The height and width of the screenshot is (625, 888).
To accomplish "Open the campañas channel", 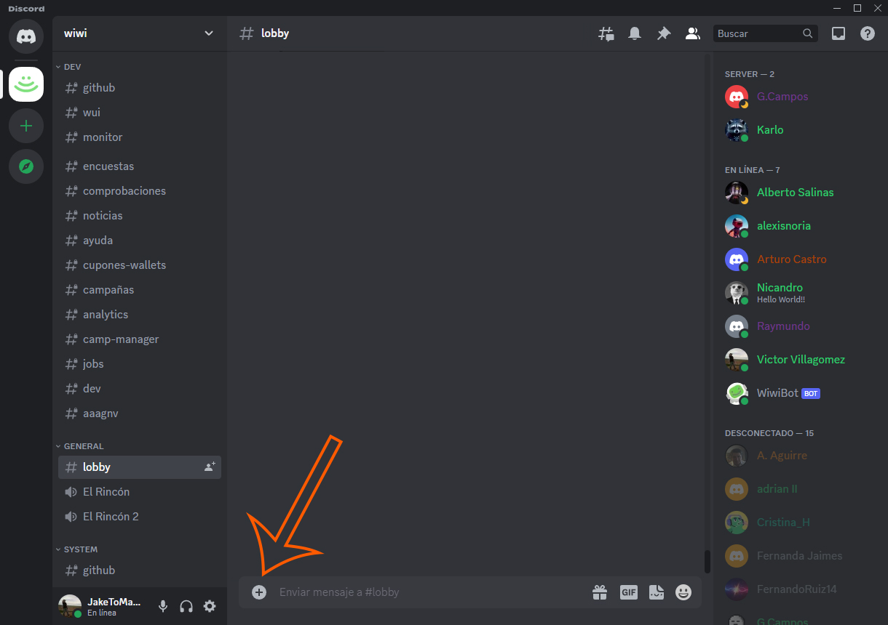I will coord(140,290).
